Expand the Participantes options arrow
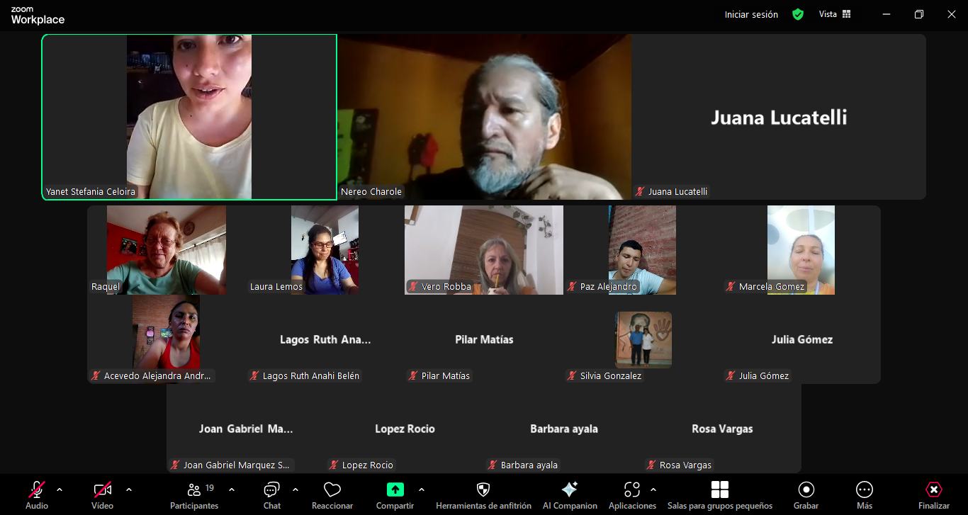Screen dimensions: 968x515 coord(232,489)
